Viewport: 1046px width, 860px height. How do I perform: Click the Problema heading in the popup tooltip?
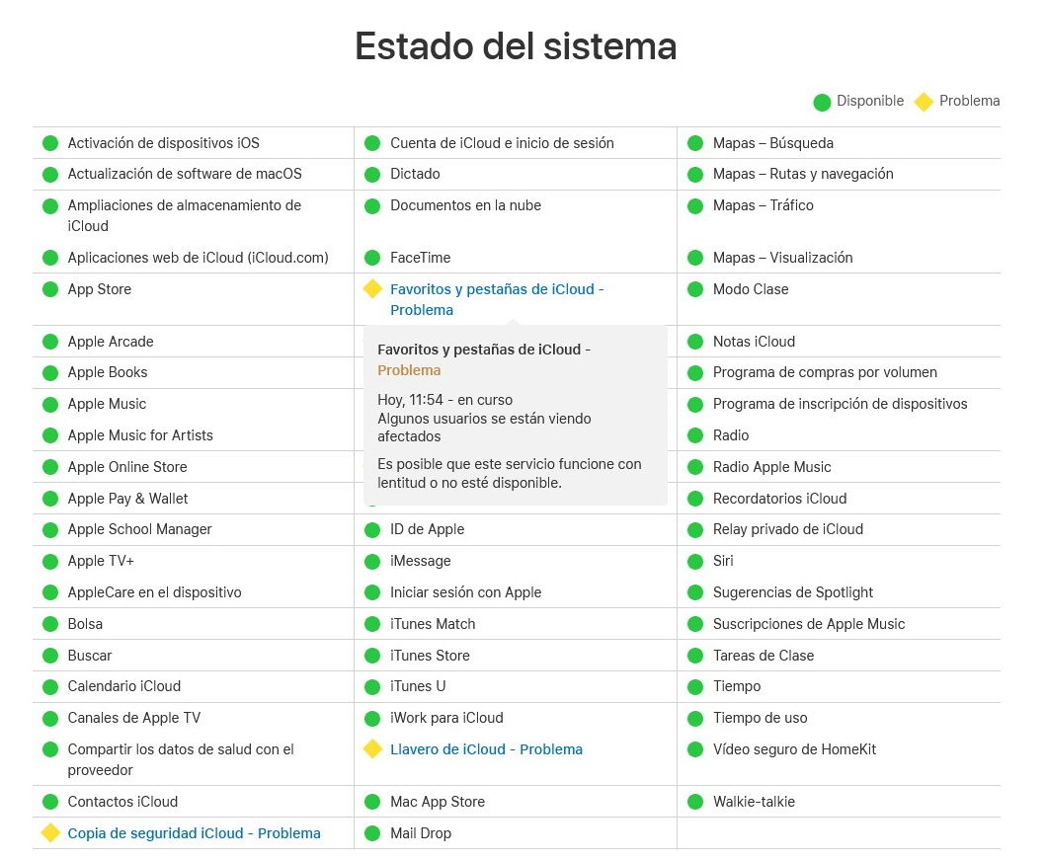point(409,370)
